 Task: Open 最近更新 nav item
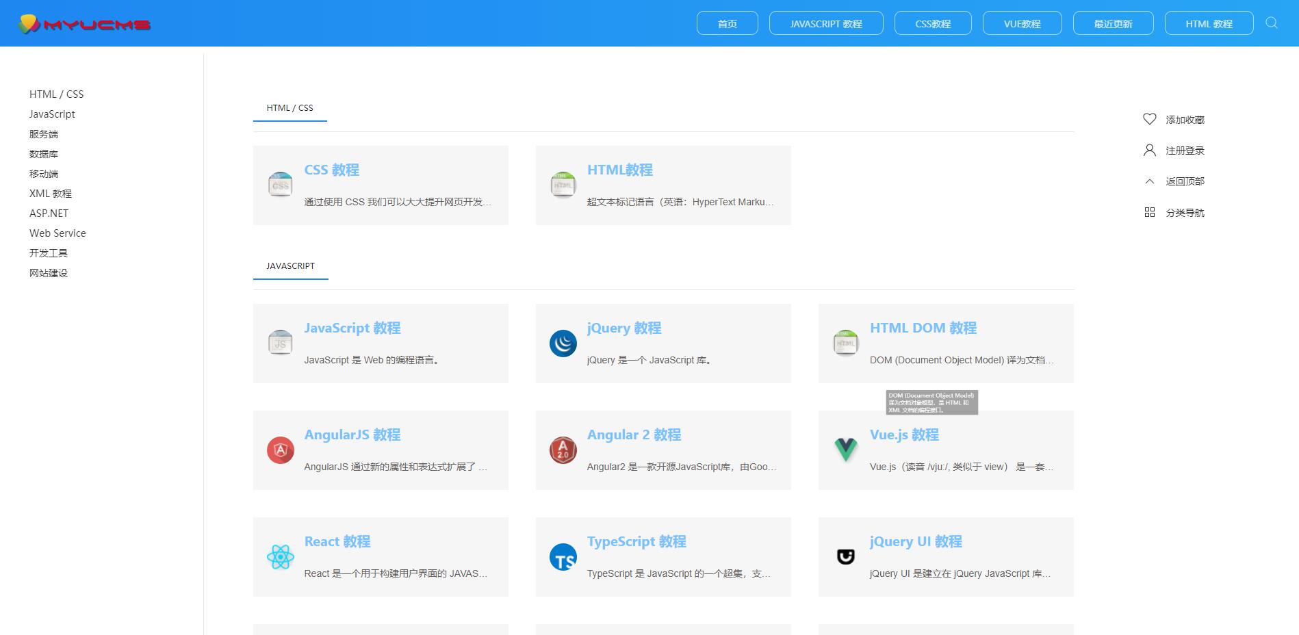1114,23
